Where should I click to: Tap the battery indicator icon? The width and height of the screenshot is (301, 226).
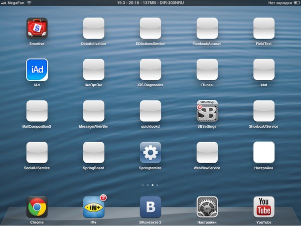point(297,2)
